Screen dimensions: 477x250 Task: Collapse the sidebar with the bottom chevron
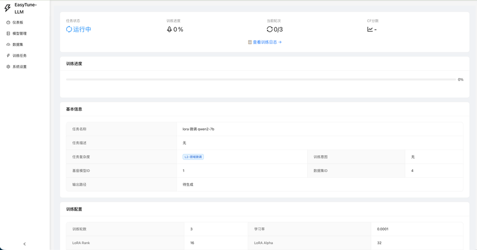click(24, 243)
